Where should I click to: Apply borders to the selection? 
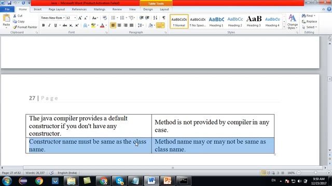tap(159, 25)
